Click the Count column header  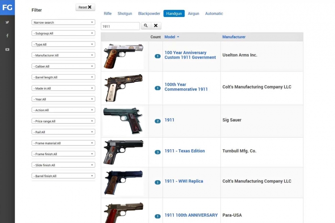155,37
